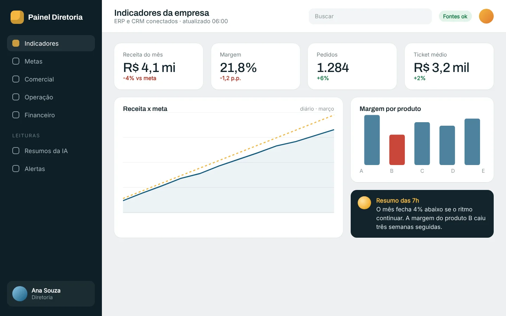The image size is (506, 316).
Task: Click the Alertas sidebar icon
Action: coord(16,169)
